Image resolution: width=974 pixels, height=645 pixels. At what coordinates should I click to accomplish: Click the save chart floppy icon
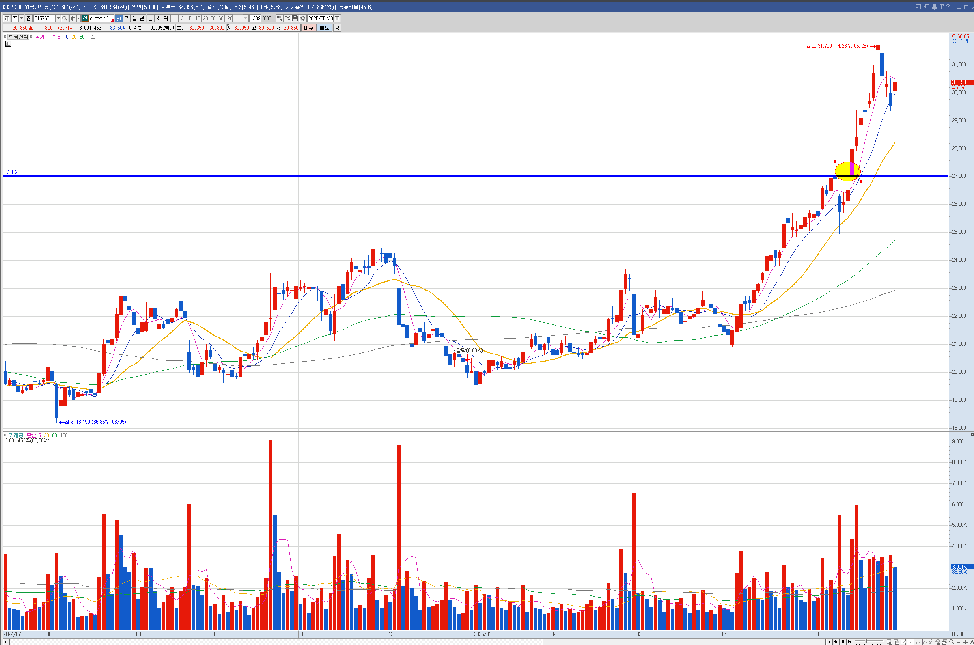pyautogui.click(x=295, y=19)
